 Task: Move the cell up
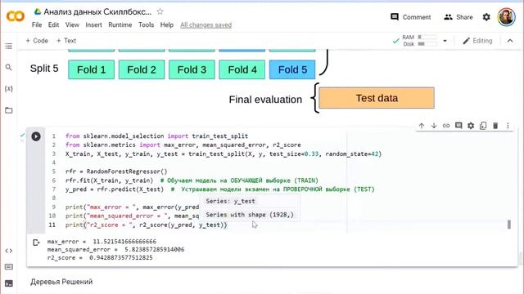tap(422, 126)
